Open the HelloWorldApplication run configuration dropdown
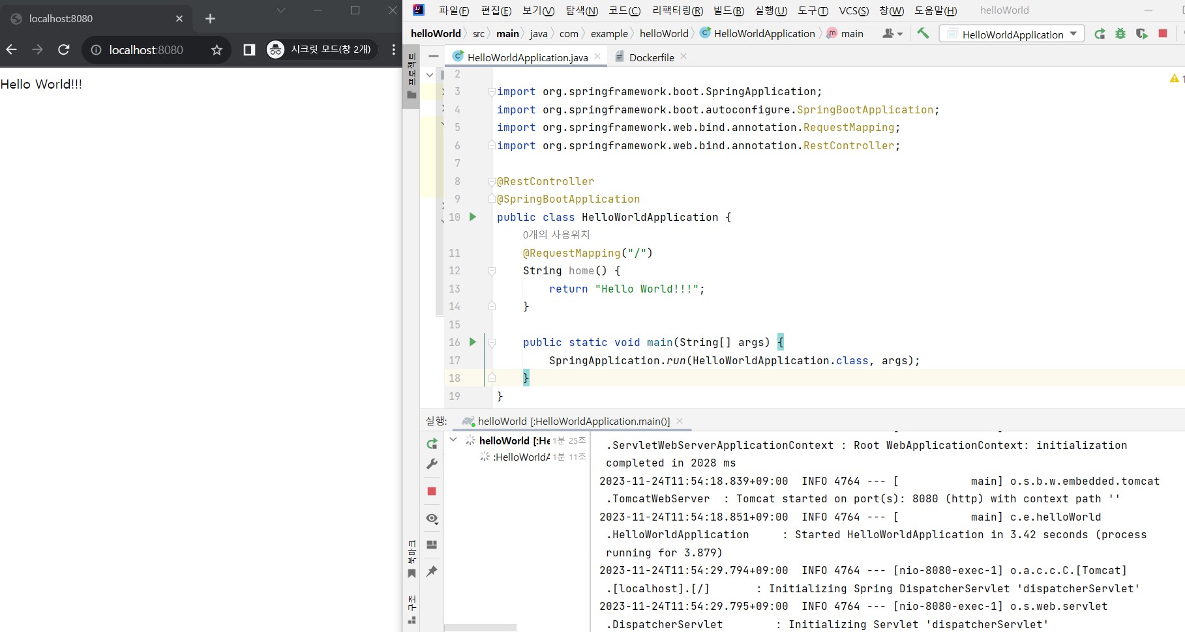The width and height of the screenshot is (1185, 632). [1012, 34]
